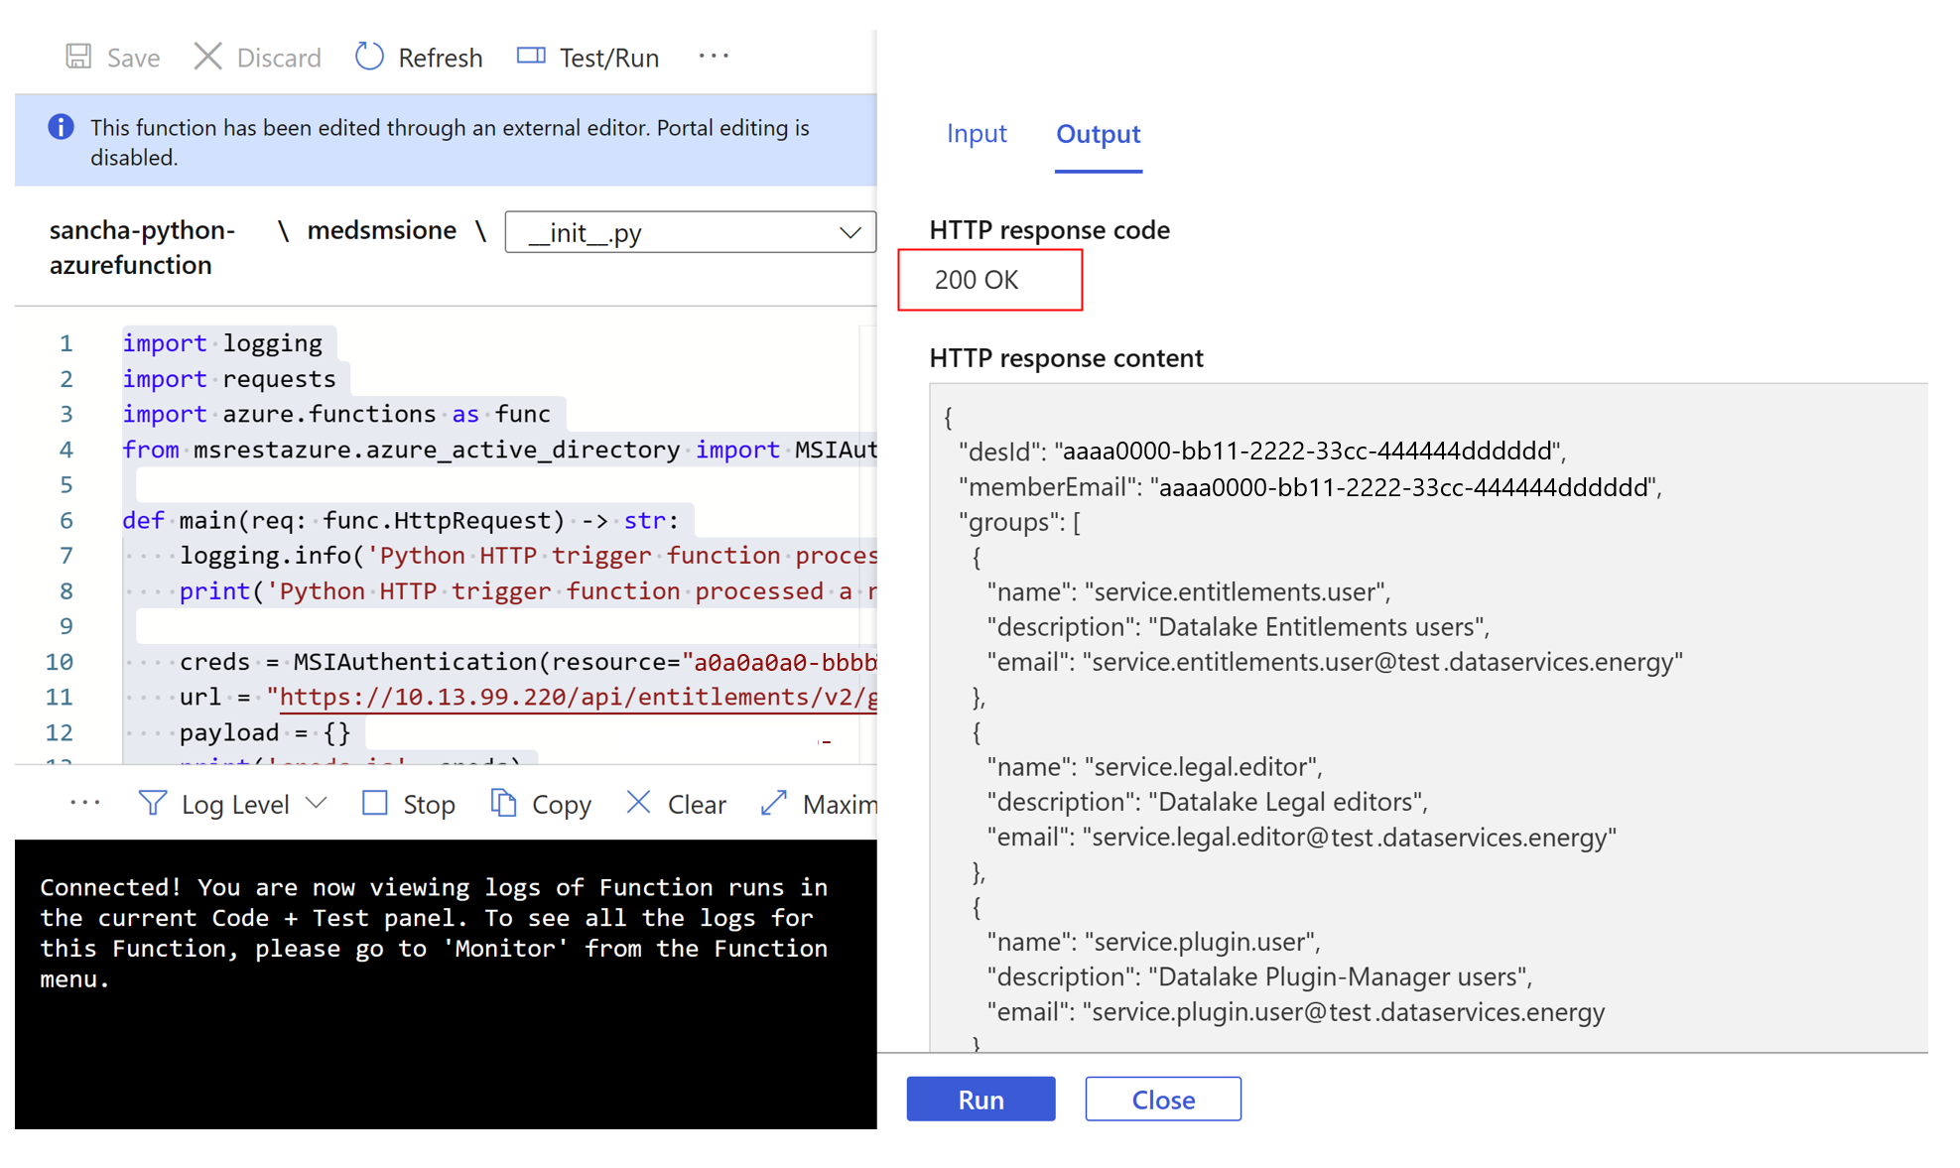Open the ellipsis menu in the logs toolbar

85,803
